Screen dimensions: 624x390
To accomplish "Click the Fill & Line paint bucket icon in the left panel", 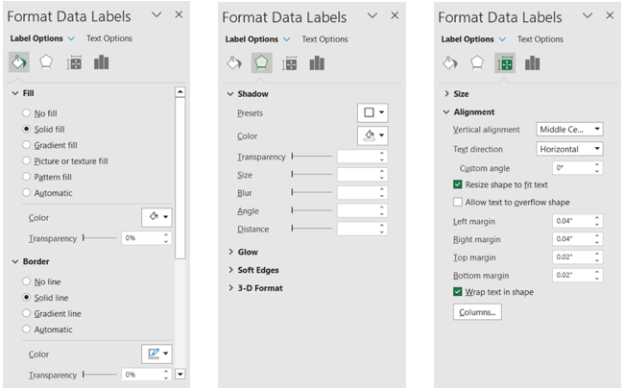I will (18, 62).
